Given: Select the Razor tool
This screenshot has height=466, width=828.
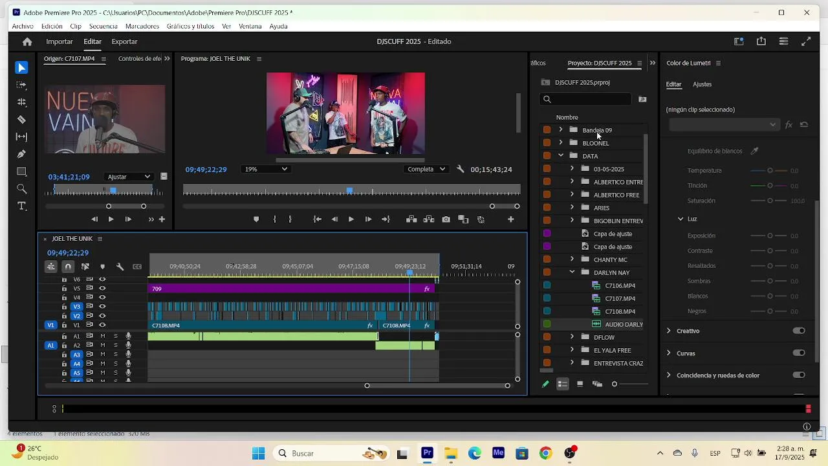Looking at the screenshot, I should [x=21, y=120].
